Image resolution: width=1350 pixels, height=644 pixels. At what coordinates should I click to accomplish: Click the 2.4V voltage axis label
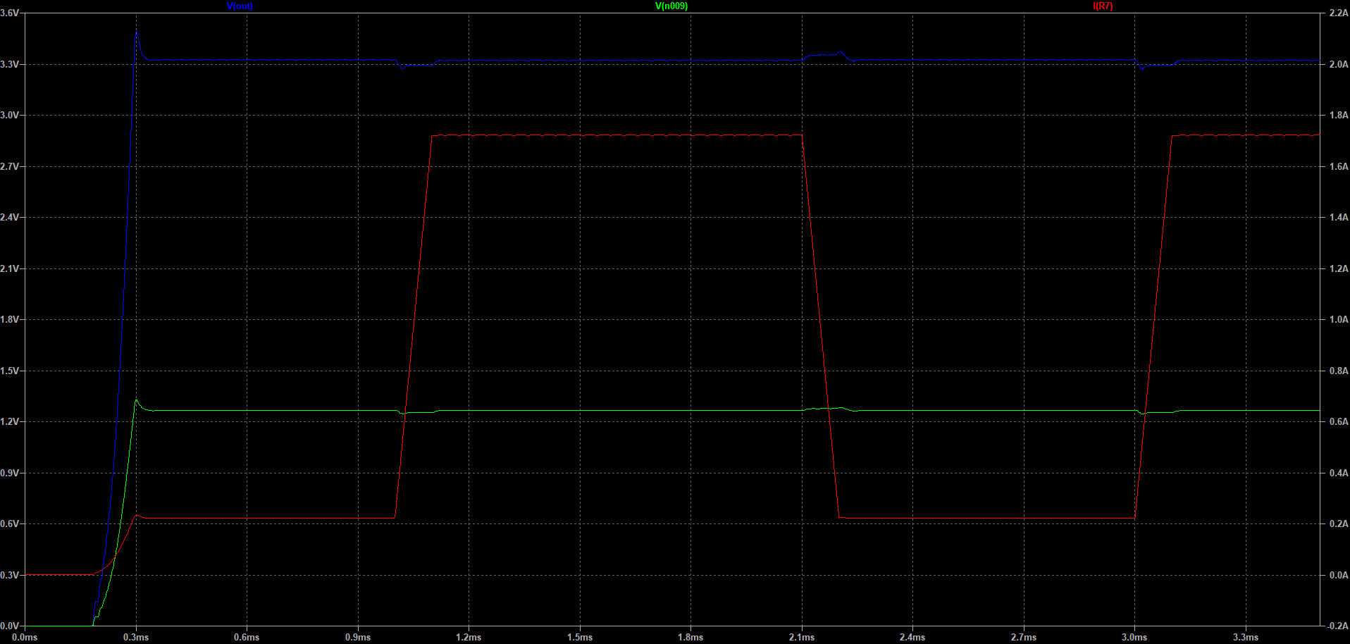point(10,217)
